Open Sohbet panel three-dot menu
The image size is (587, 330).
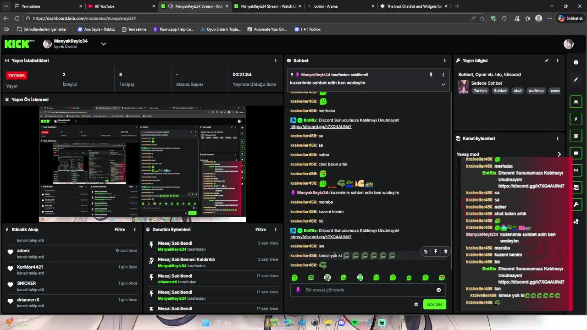tap(444, 60)
